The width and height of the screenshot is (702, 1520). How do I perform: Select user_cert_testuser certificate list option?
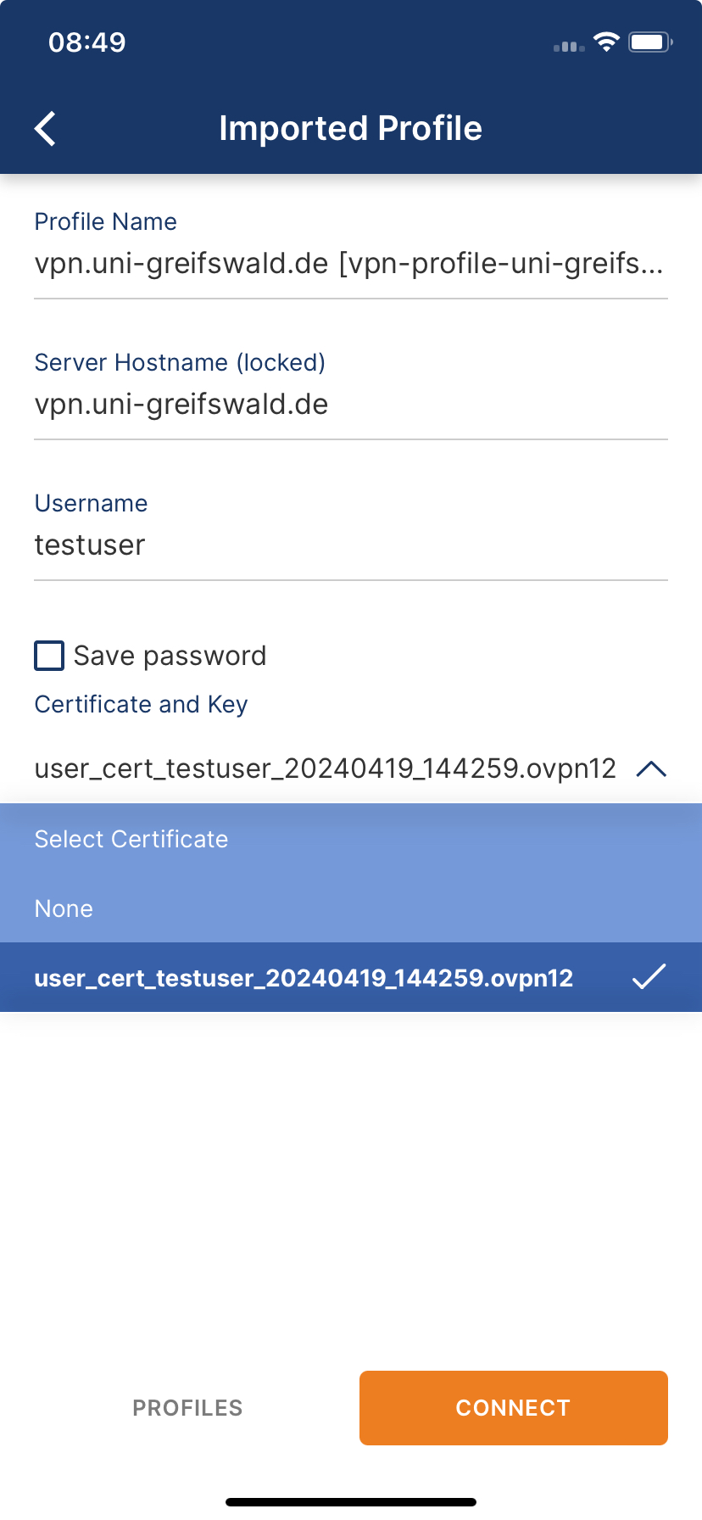pos(304,978)
